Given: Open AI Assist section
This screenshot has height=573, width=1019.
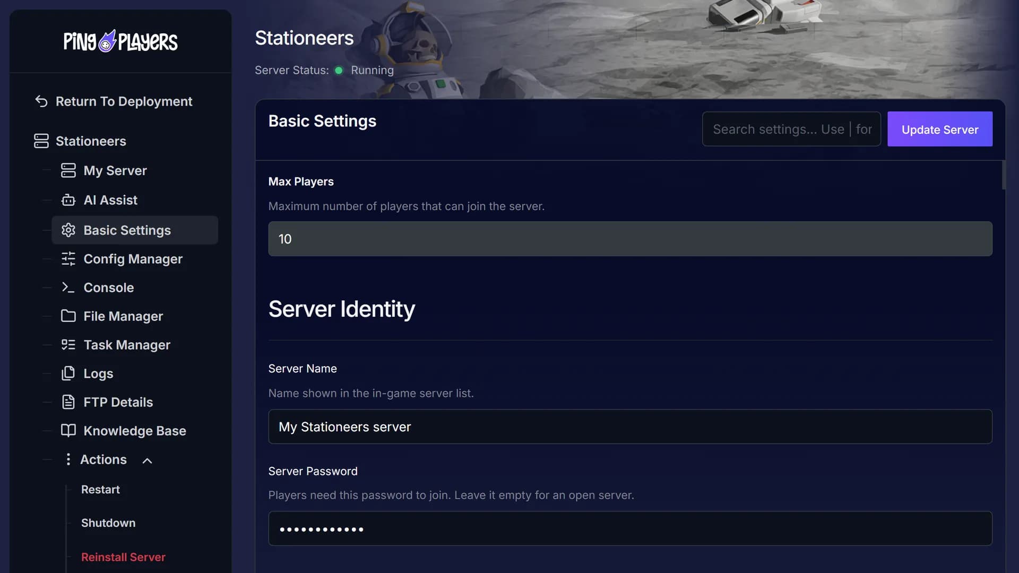Looking at the screenshot, I should 110,200.
